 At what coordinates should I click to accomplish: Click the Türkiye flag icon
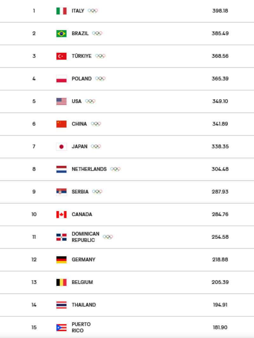tap(61, 56)
